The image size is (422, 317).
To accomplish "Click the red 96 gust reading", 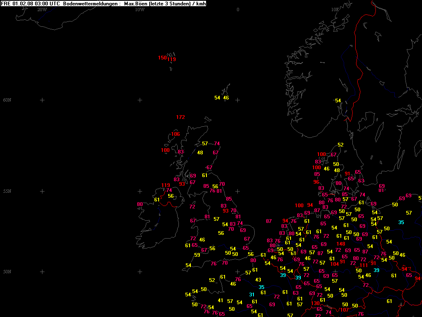I will pos(316,182).
